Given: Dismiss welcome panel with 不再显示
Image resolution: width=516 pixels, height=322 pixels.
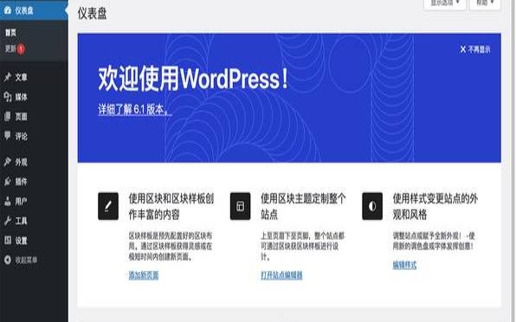Looking at the screenshot, I should coord(475,49).
